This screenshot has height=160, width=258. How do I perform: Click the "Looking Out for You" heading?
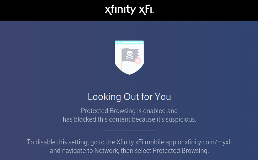click(x=129, y=97)
